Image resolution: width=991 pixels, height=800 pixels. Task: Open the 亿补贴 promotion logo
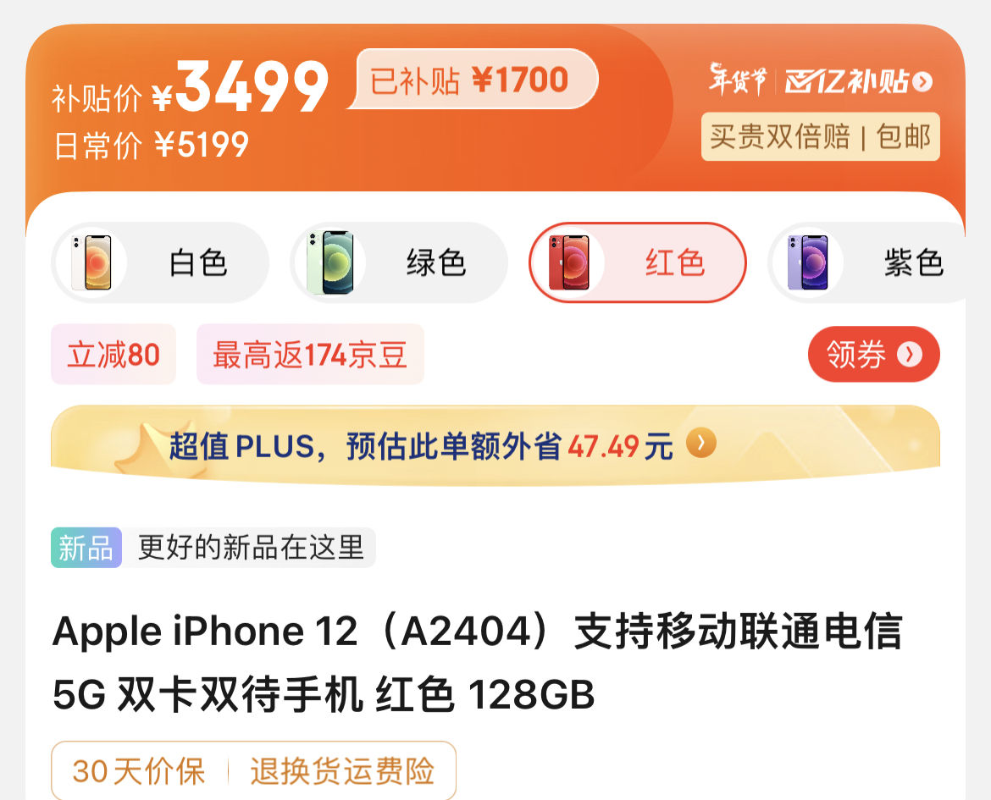[x=848, y=81]
